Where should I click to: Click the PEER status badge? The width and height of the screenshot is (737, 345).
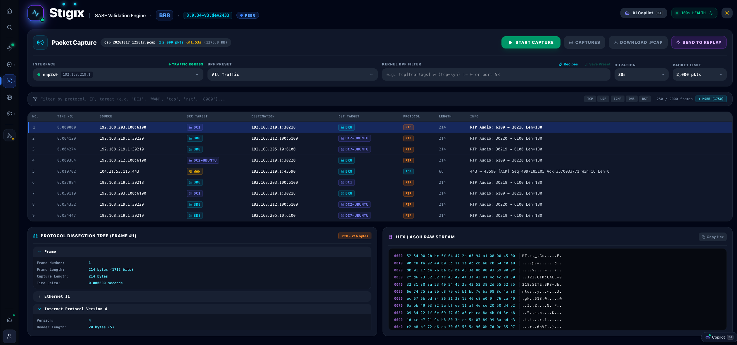tap(248, 15)
